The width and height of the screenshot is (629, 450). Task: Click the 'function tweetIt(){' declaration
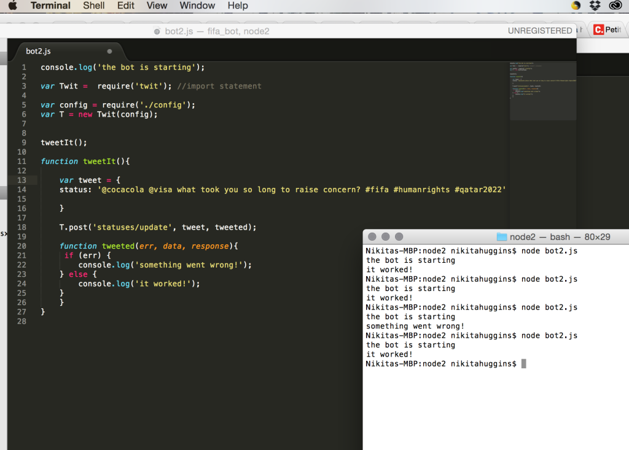(x=85, y=161)
